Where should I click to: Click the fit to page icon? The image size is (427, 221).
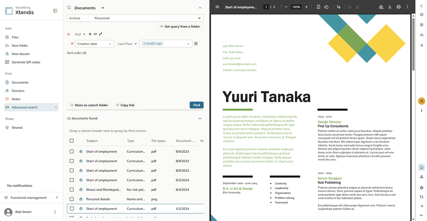click(x=318, y=7)
